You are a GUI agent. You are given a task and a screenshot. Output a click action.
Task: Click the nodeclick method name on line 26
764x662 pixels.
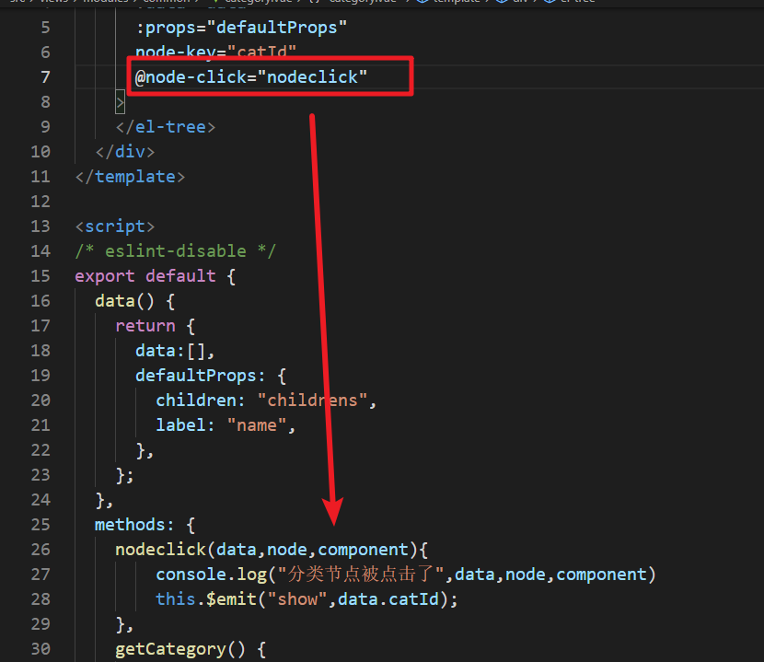[160, 550]
